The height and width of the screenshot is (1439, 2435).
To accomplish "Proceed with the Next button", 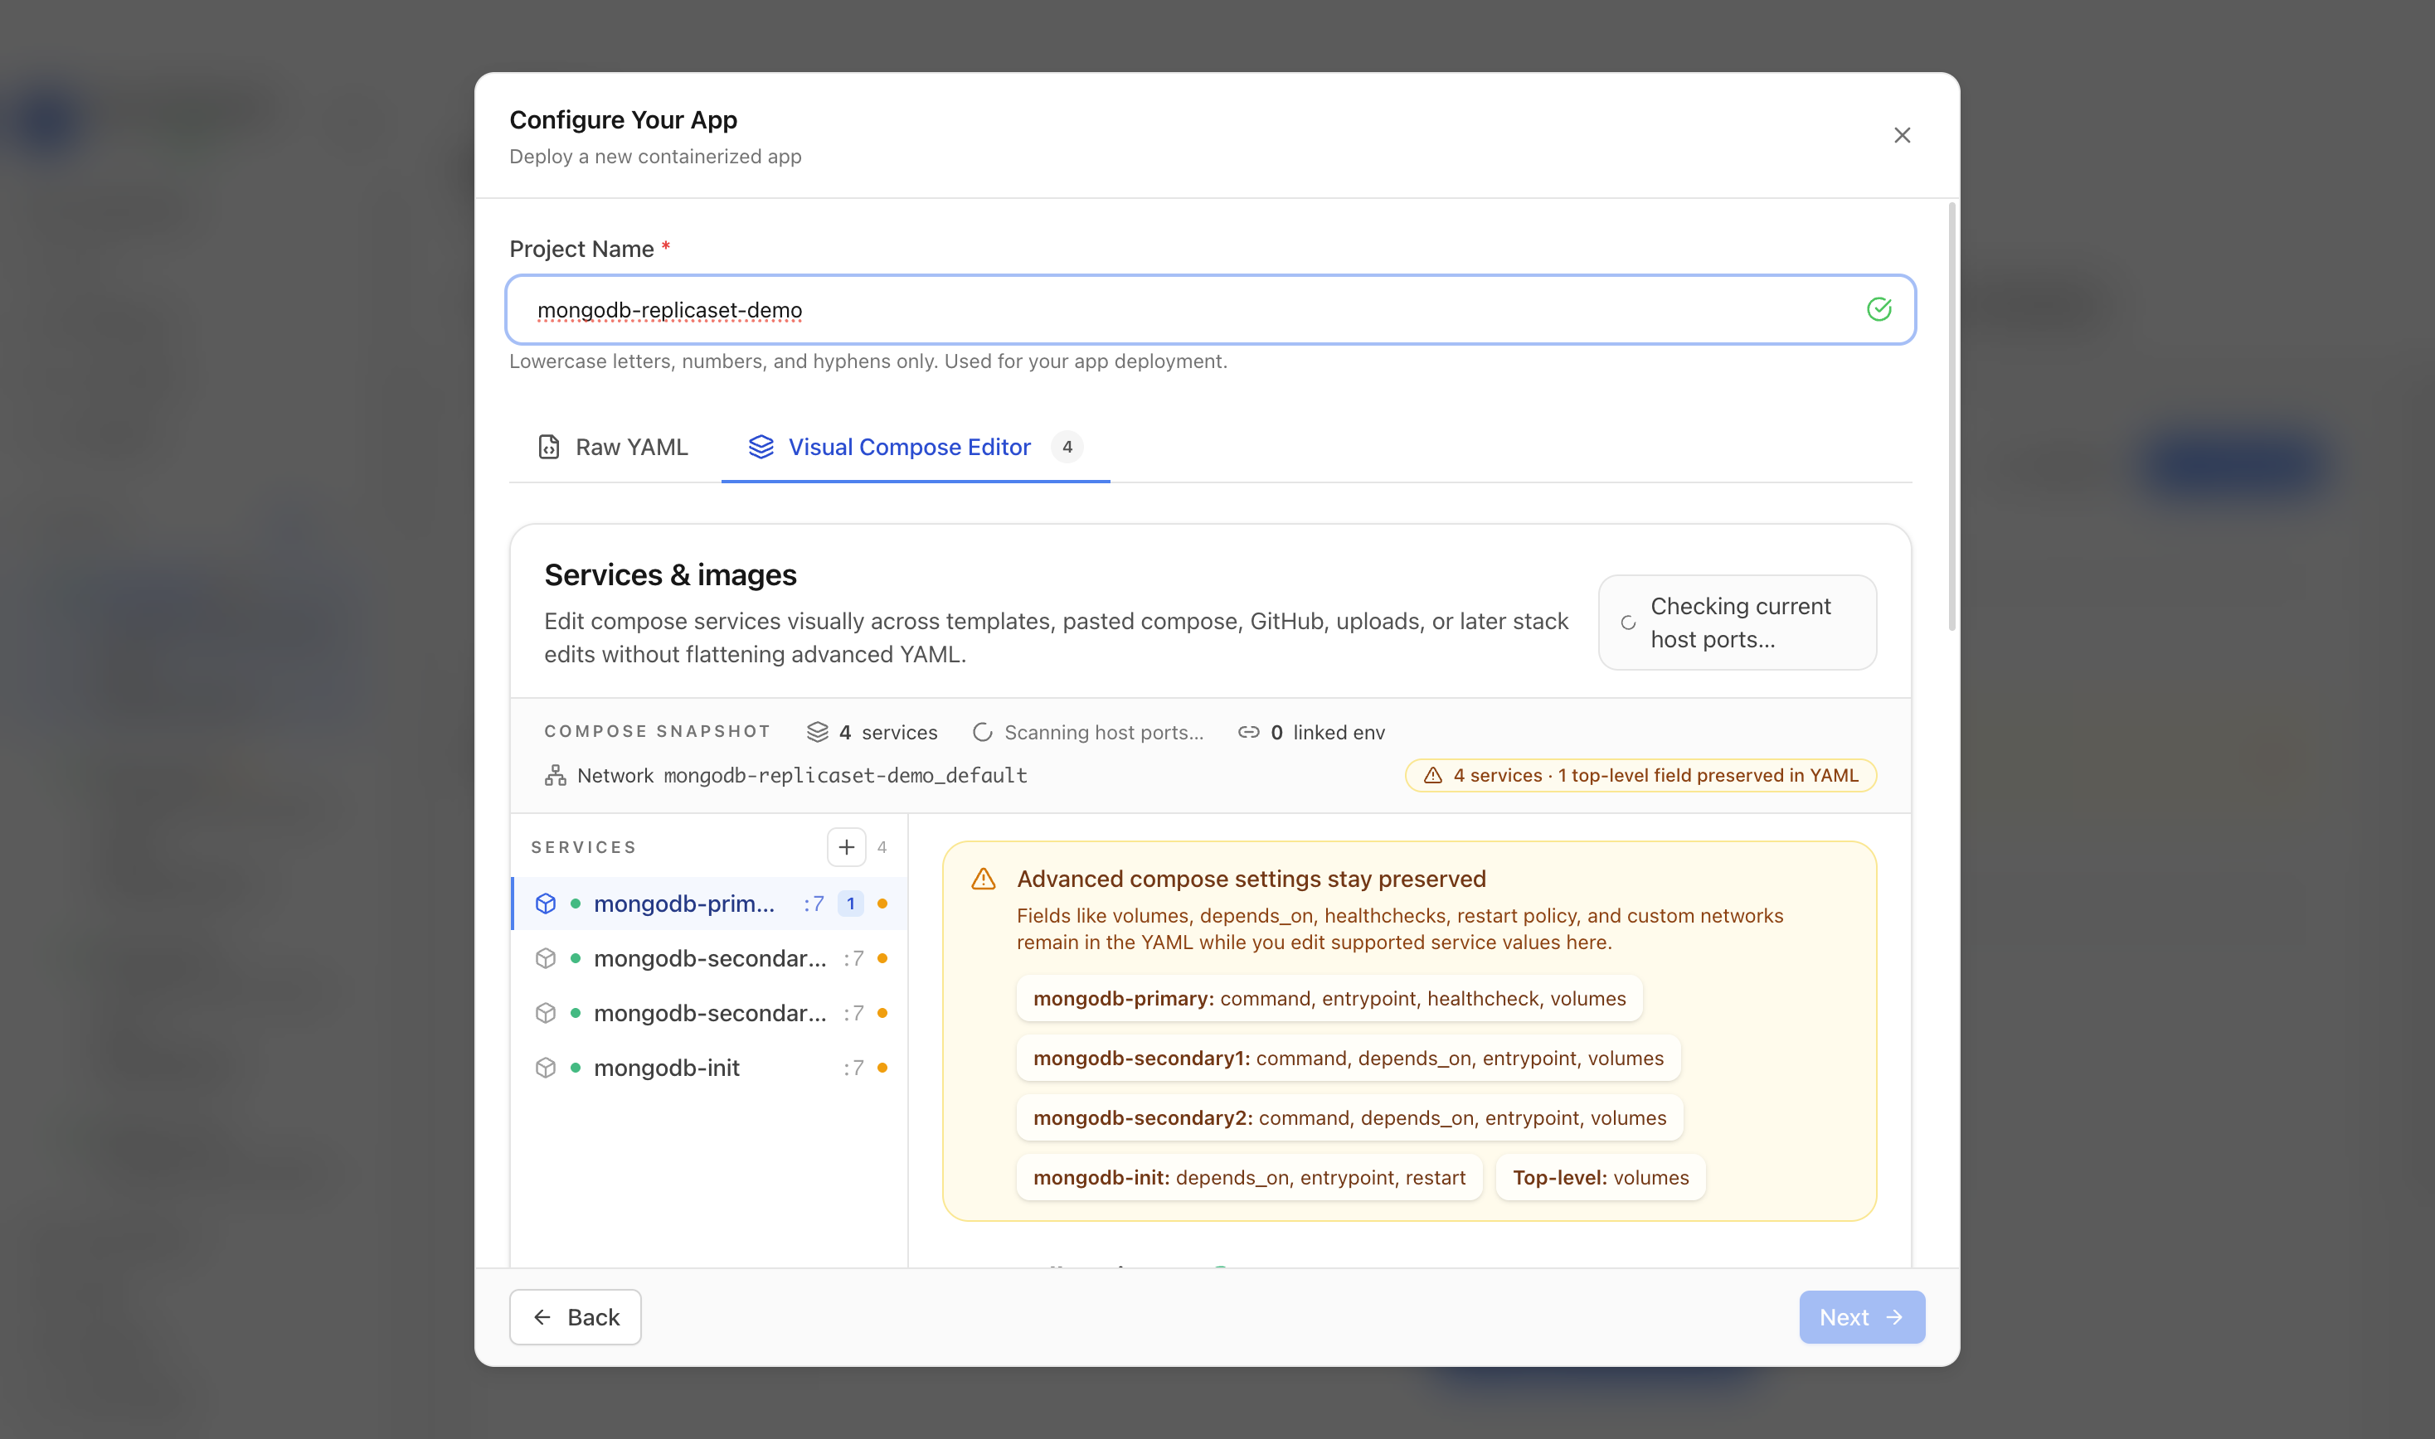I will click(1861, 1317).
